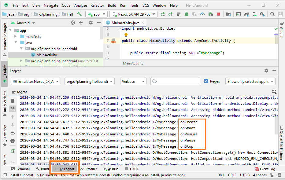Open the Build tool window button
Viewport: 285px width, 180px height.
pyautogui.click(x=43, y=169)
